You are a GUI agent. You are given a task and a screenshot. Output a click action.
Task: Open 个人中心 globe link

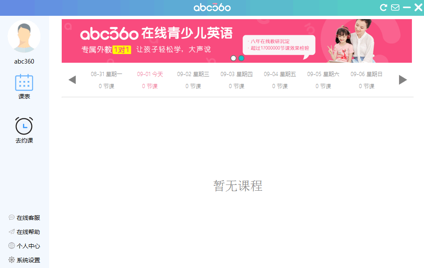click(24, 246)
